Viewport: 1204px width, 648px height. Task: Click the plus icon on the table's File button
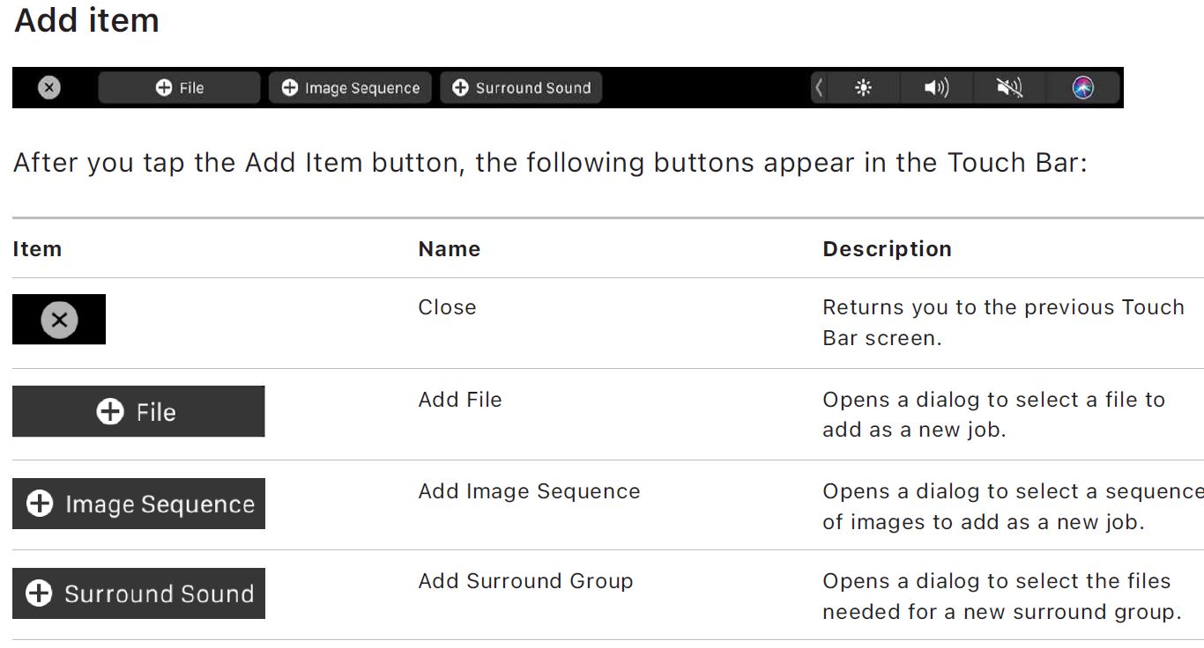point(110,412)
